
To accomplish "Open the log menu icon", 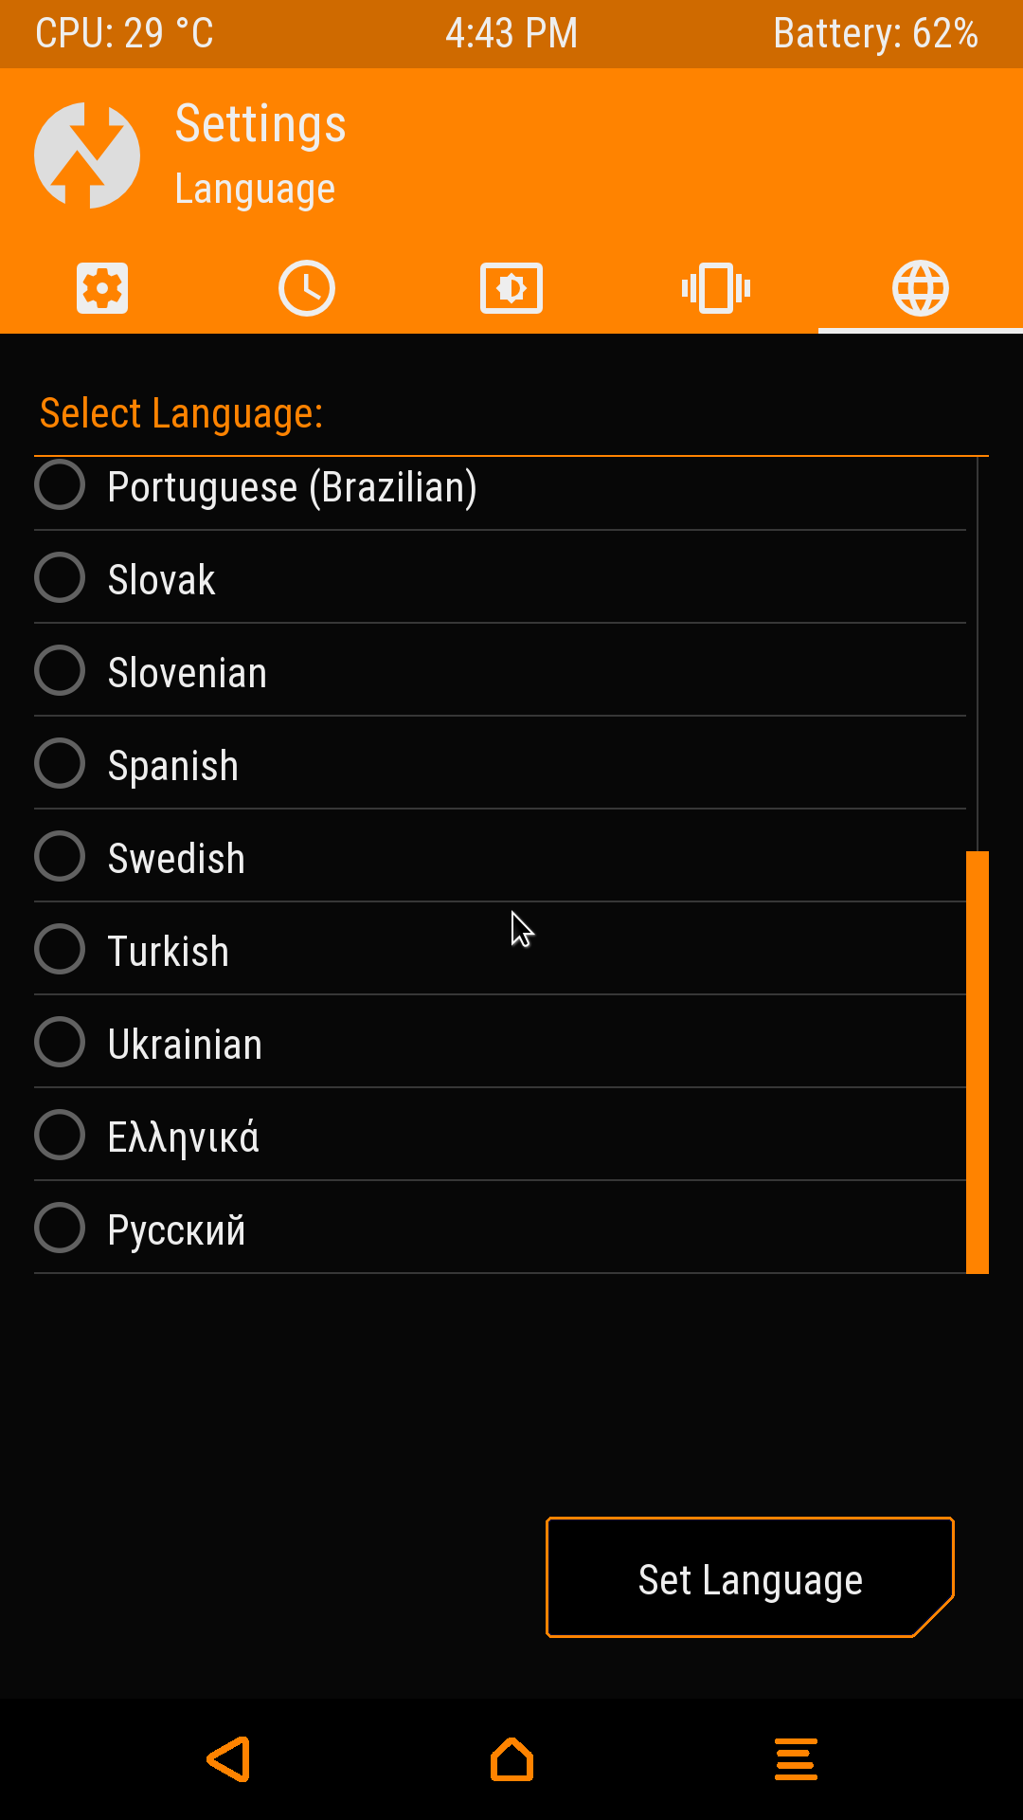I will point(796,1759).
